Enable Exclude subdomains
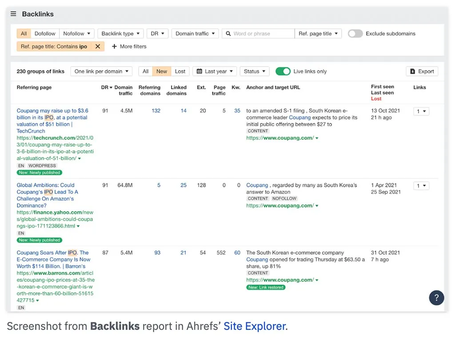This screenshot has width=455, height=340. point(355,33)
